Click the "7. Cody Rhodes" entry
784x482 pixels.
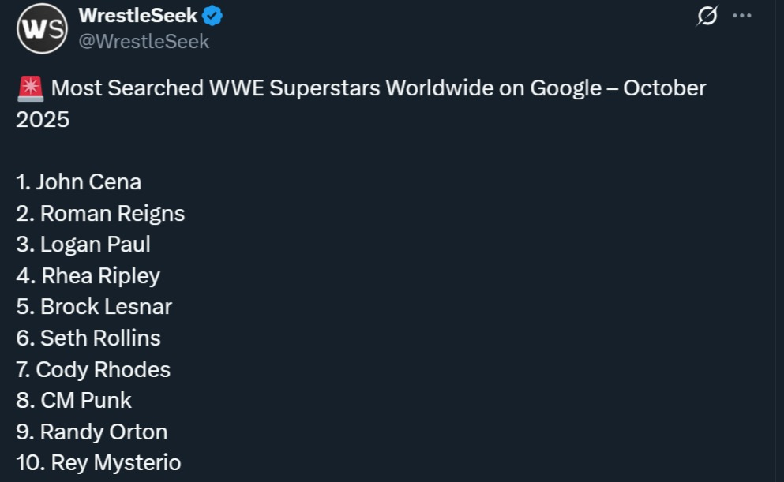93,369
